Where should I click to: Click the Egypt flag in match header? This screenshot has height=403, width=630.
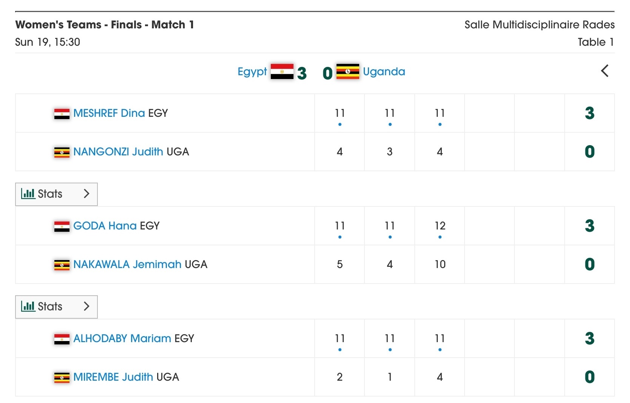coord(282,71)
